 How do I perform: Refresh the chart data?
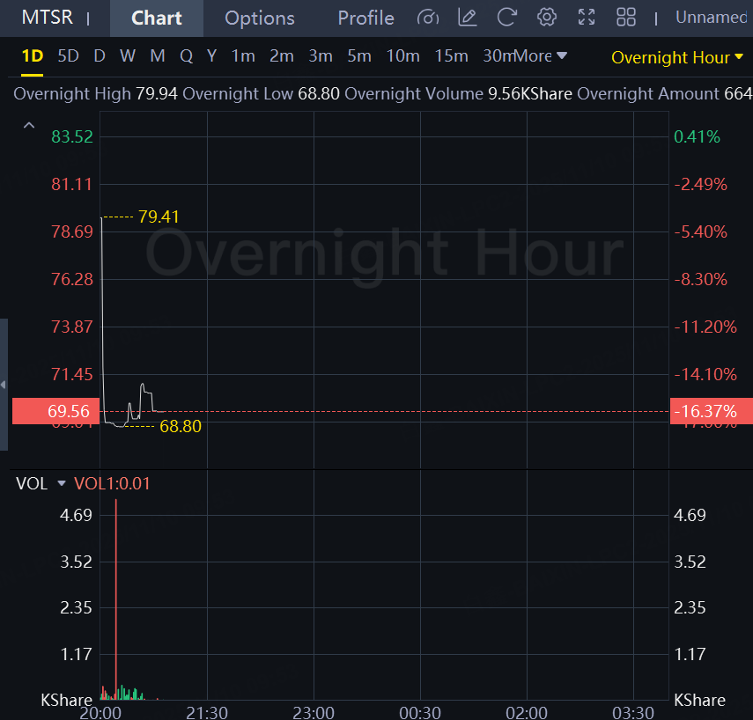click(x=506, y=18)
